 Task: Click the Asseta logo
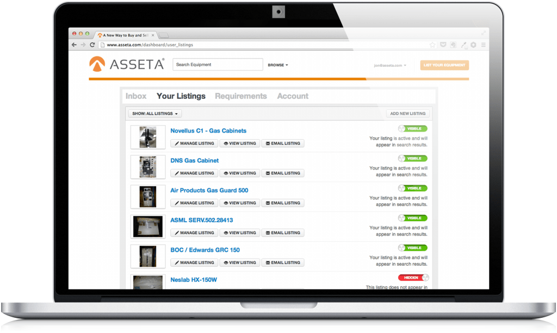coord(126,64)
